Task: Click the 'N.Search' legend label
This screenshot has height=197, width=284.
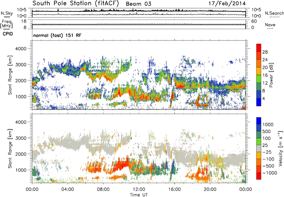Action: click(274, 13)
